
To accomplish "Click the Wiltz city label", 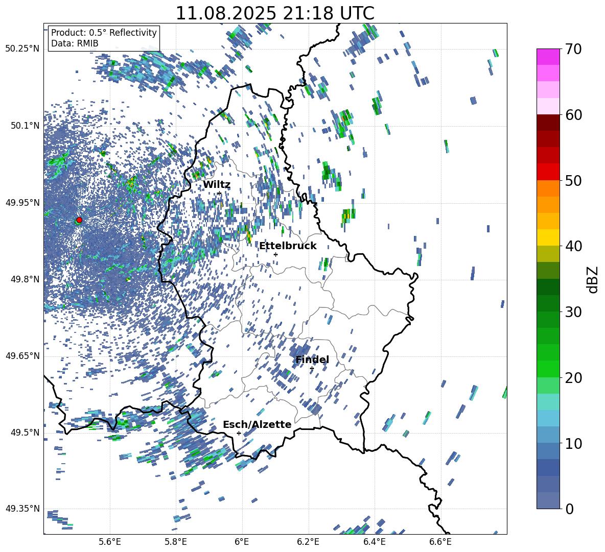I will point(217,185).
